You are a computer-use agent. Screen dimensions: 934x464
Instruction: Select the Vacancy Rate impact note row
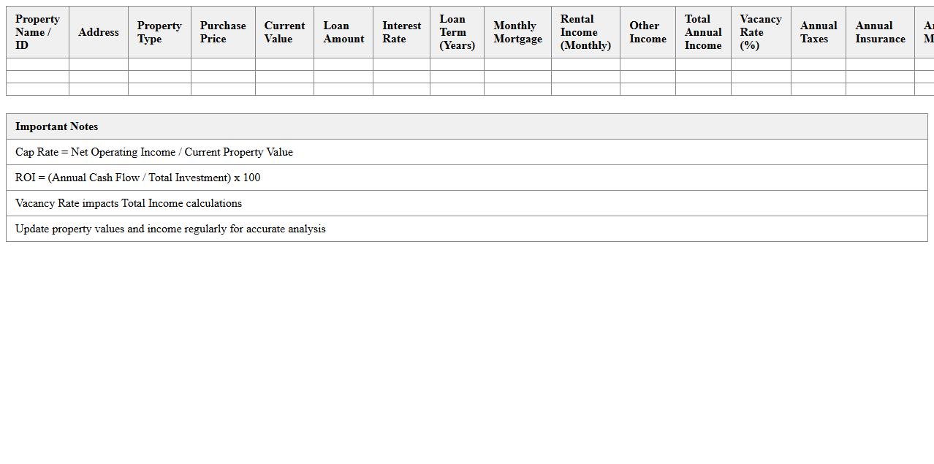tap(128, 203)
